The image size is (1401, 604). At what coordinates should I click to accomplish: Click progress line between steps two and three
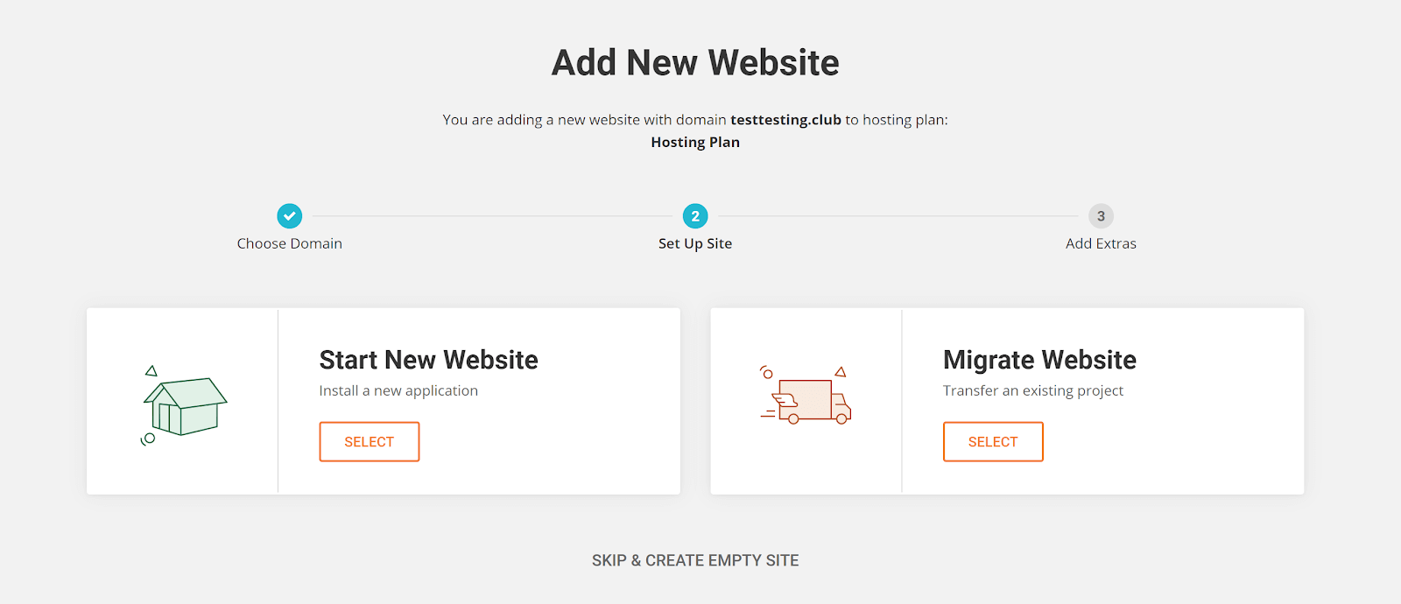[x=898, y=216]
